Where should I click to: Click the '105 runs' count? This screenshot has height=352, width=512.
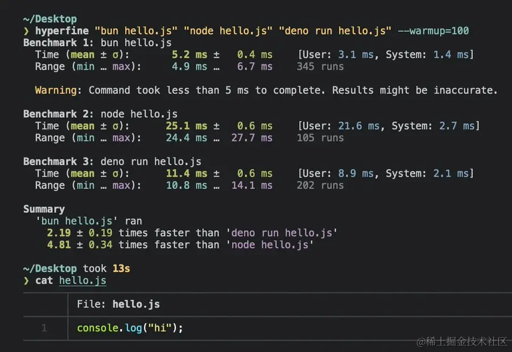pos(320,138)
